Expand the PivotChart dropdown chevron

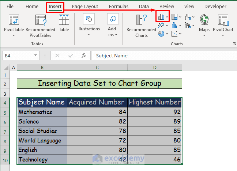(x=223, y=35)
